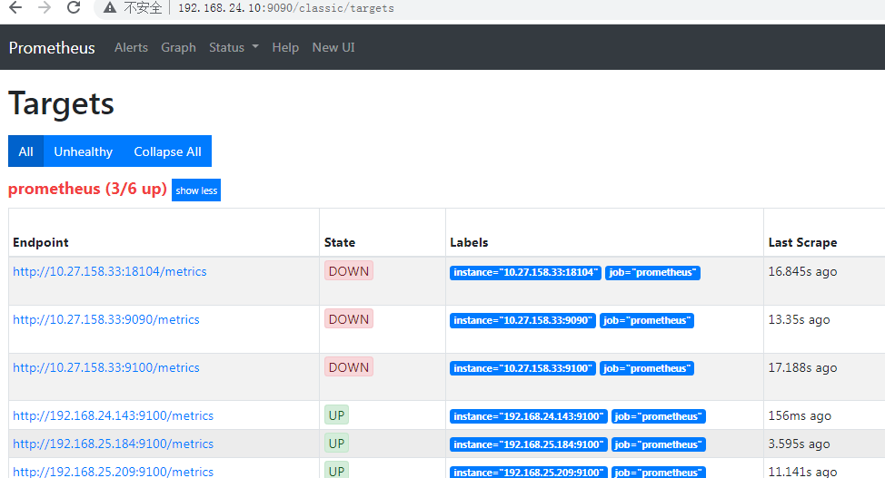The height and width of the screenshot is (478, 885).
Task: Click the 16.845s ago scrape time
Action: (802, 272)
